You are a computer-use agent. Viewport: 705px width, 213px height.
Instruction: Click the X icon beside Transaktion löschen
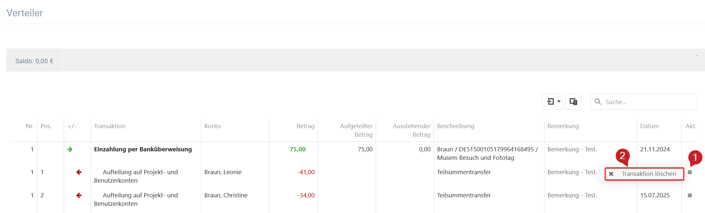(611, 174)
